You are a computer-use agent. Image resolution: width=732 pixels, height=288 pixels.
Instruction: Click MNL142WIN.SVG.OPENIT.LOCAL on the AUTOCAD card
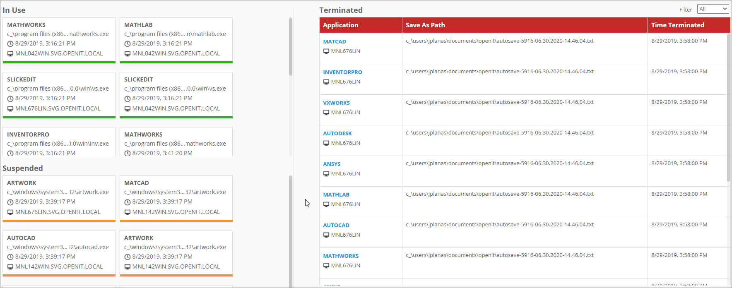click(x=59, y=266)
